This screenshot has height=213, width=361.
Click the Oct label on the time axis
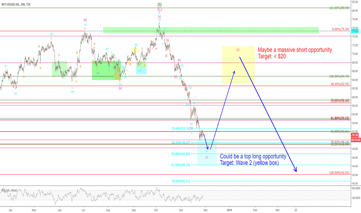pyautogui.click(x=156, y=210)
